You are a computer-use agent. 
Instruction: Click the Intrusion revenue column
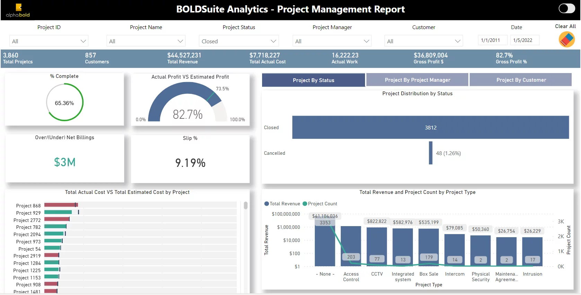tap(532, 252)
